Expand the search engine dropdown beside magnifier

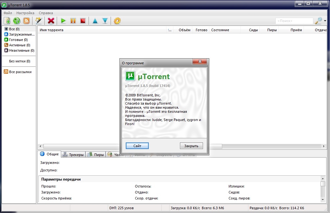[x=325, y=21]
